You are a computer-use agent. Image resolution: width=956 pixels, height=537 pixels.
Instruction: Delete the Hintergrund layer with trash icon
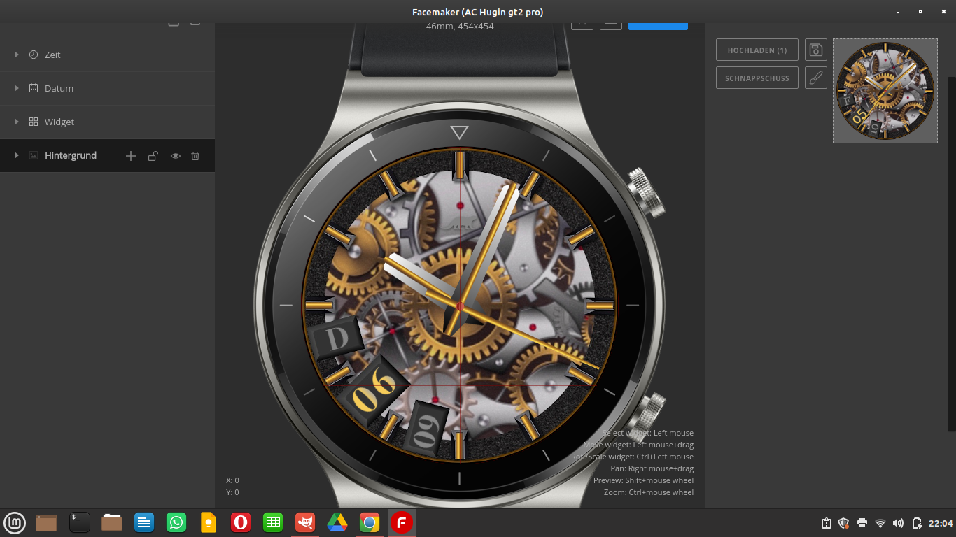tap(196, 156)
